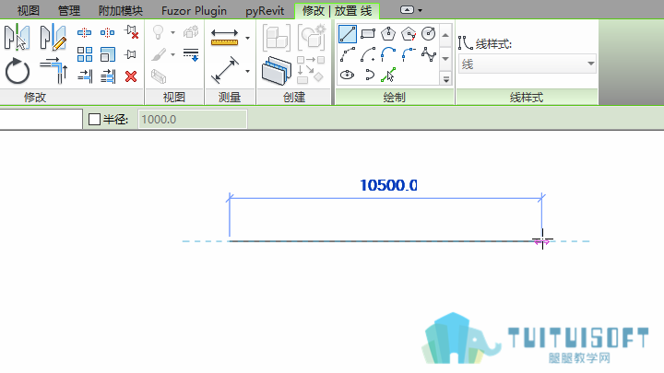Activate the Array tool
Image resolution: width=664 pixels, height=373 pixels.
[x=85, y=54]
